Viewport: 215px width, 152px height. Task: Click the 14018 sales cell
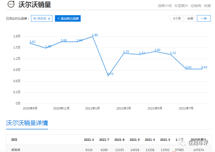click(x=135, y=150)
